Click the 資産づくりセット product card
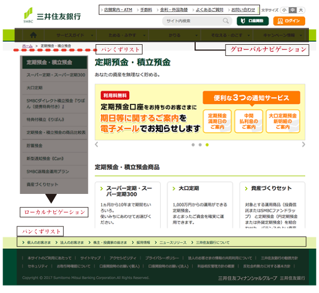Screen dimensions: 319x293 click(x=272, y=208)
